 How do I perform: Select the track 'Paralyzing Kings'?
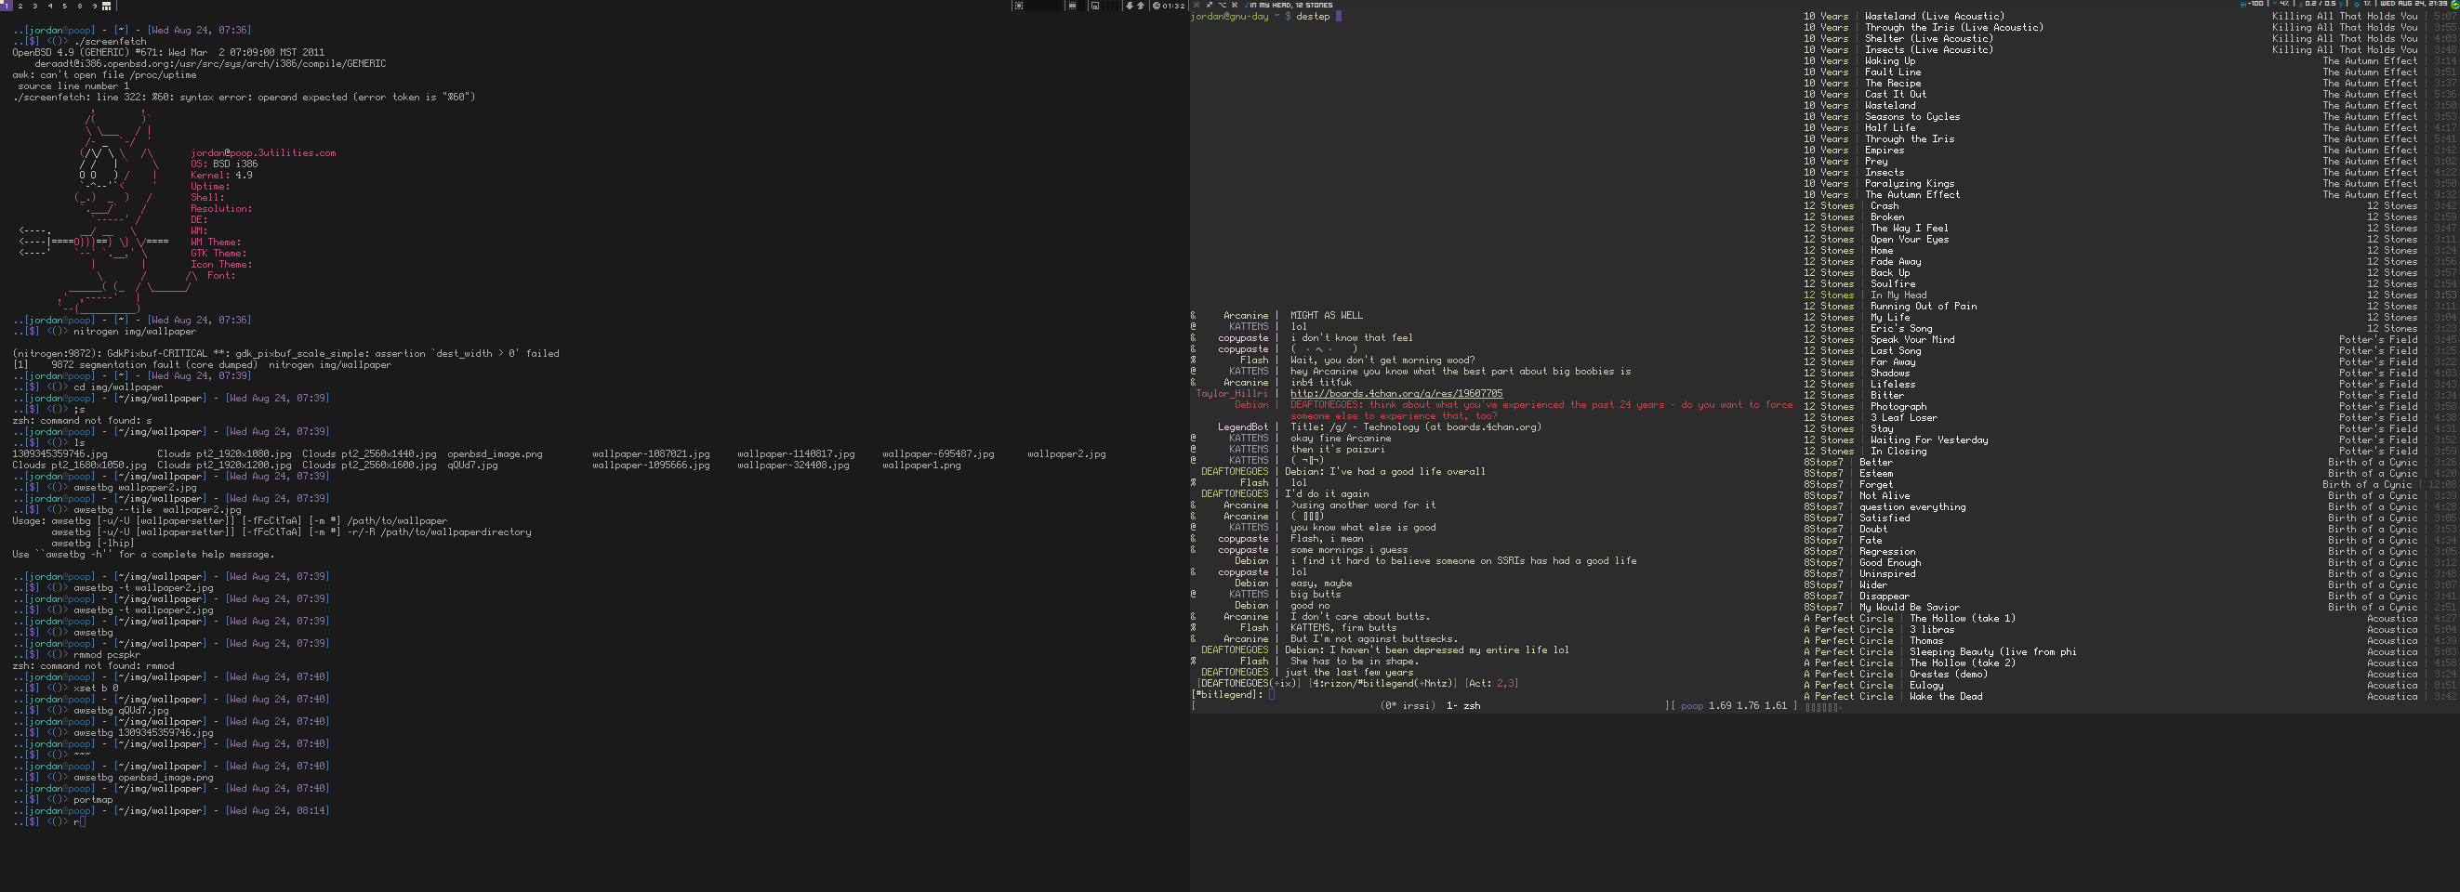coord(1909,183)
